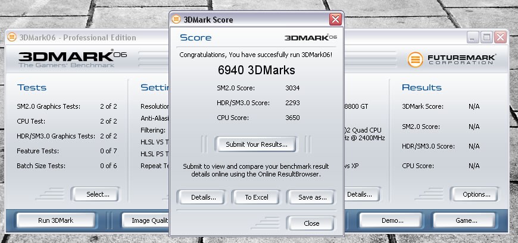The width and height of the screenshot is (518, 243).
Task: Click the System Details button in main window
Action: (x=363, y=194)
